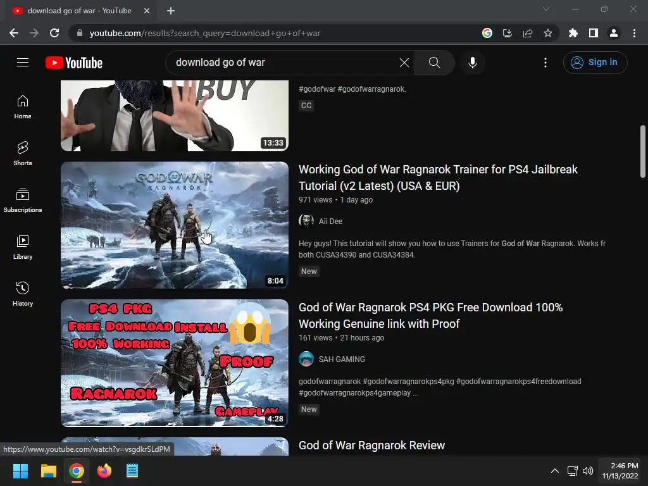Image resolution: width=648 pixels, height=486 pixels.
Task: Bookmark this page with the star icon
Action: [548, 33]
